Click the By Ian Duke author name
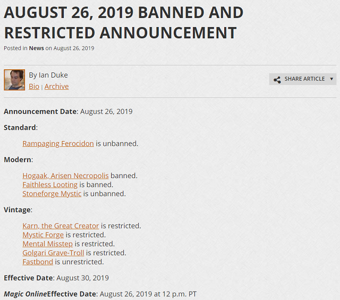This screenshot has width=340, height=300. 48,75
